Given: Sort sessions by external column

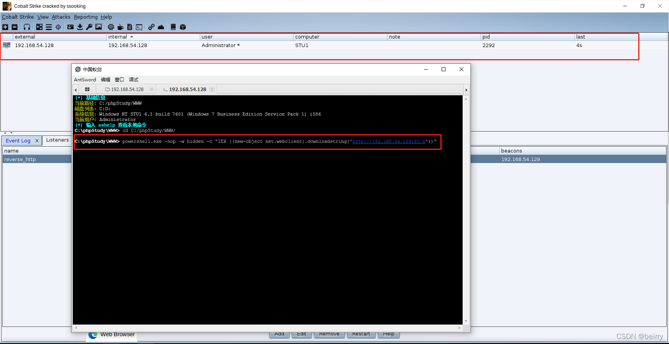Looking at the screenshot, I should pos(60,37).
